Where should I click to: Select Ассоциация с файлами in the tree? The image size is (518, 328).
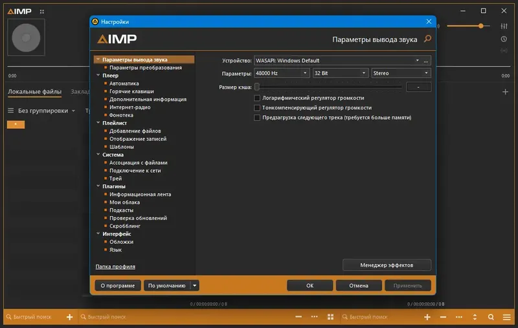138,162
